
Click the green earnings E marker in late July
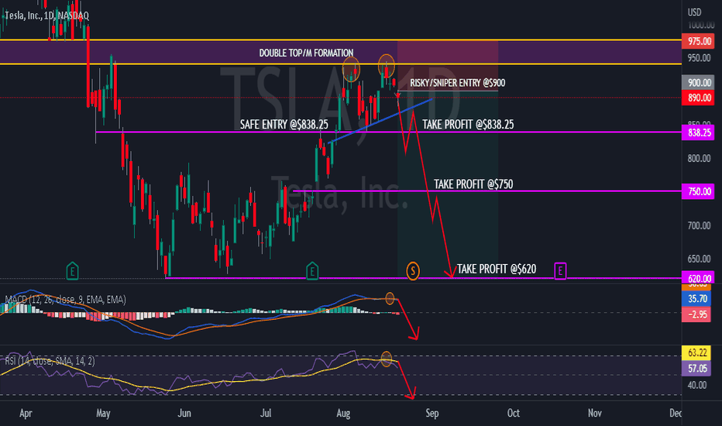(x=311, y=271)
